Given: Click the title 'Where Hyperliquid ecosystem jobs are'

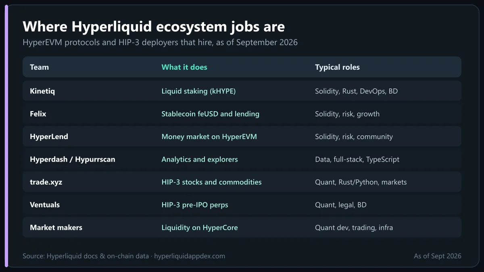Looking at the screenshot, I should (154, 27).
